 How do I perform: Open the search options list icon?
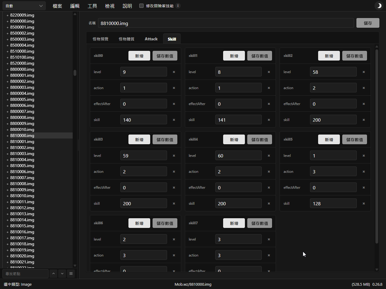click(71, 274)
